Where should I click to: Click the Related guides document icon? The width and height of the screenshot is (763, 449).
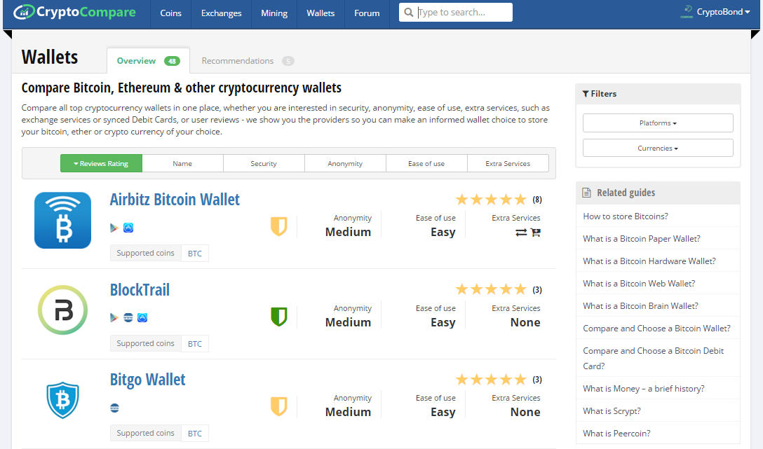click(587, 193)
